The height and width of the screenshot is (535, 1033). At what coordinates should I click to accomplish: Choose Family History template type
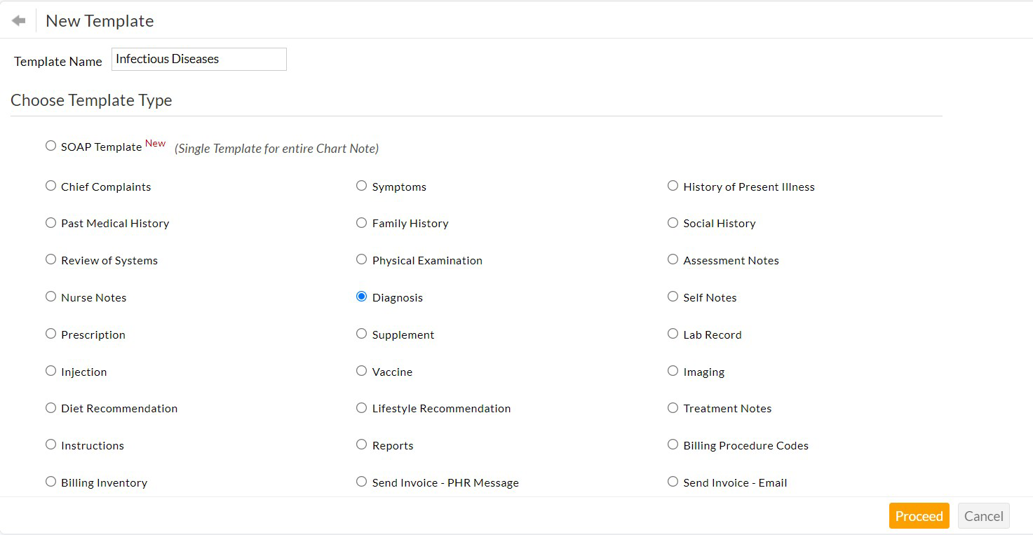361,222
